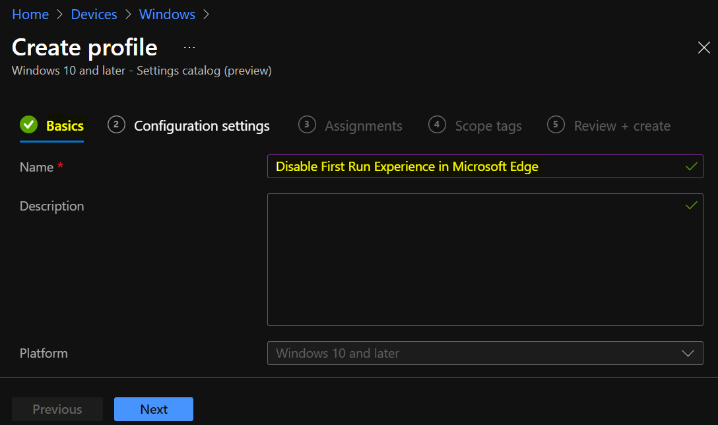
Task: Open the Scope tags step
Action: point(488,125)
